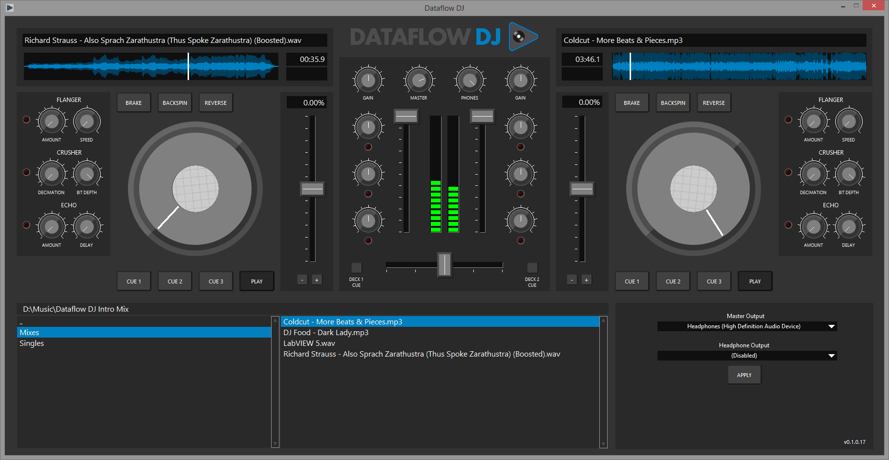
Task: Select Richard Strauss track in file list
Action: (x=440, y=354)
